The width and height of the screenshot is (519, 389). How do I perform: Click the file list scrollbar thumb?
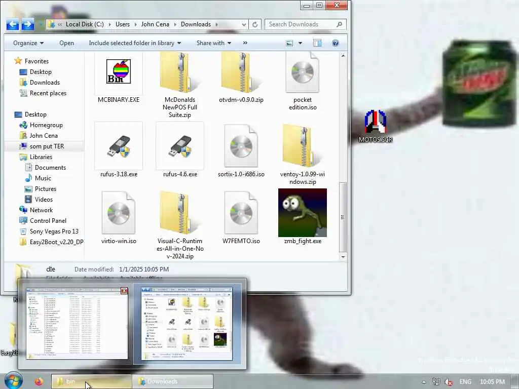tap(343, 217)
